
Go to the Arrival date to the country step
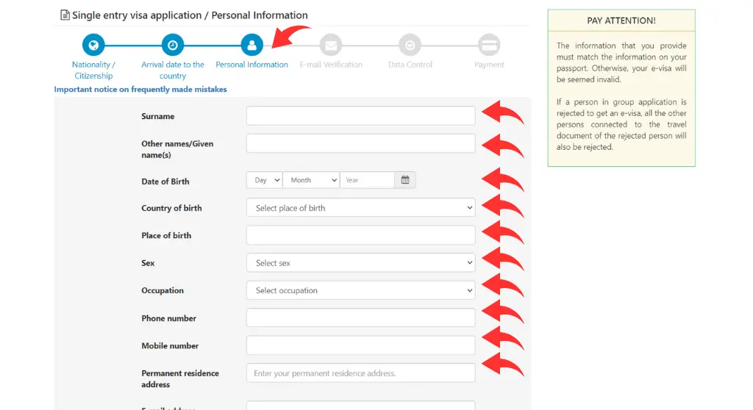point(172,70)
